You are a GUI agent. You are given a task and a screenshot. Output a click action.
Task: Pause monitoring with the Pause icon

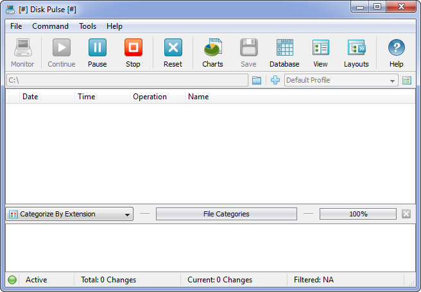[98, 47]
